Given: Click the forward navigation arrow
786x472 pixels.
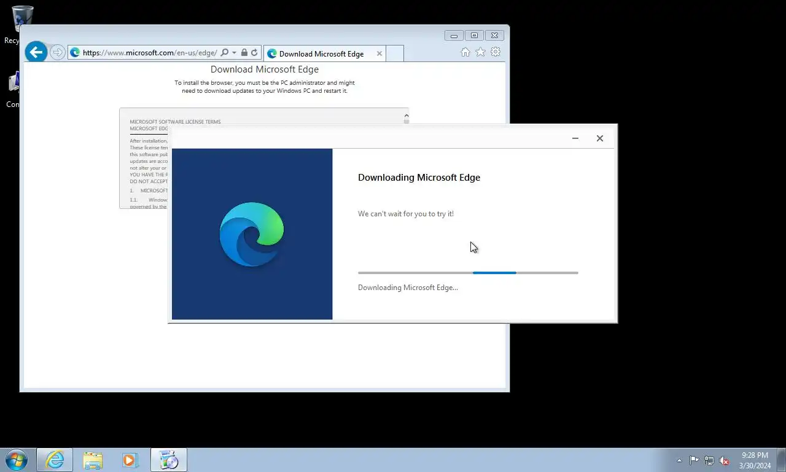Looking at the screenshot, I should tap(57, 52).
